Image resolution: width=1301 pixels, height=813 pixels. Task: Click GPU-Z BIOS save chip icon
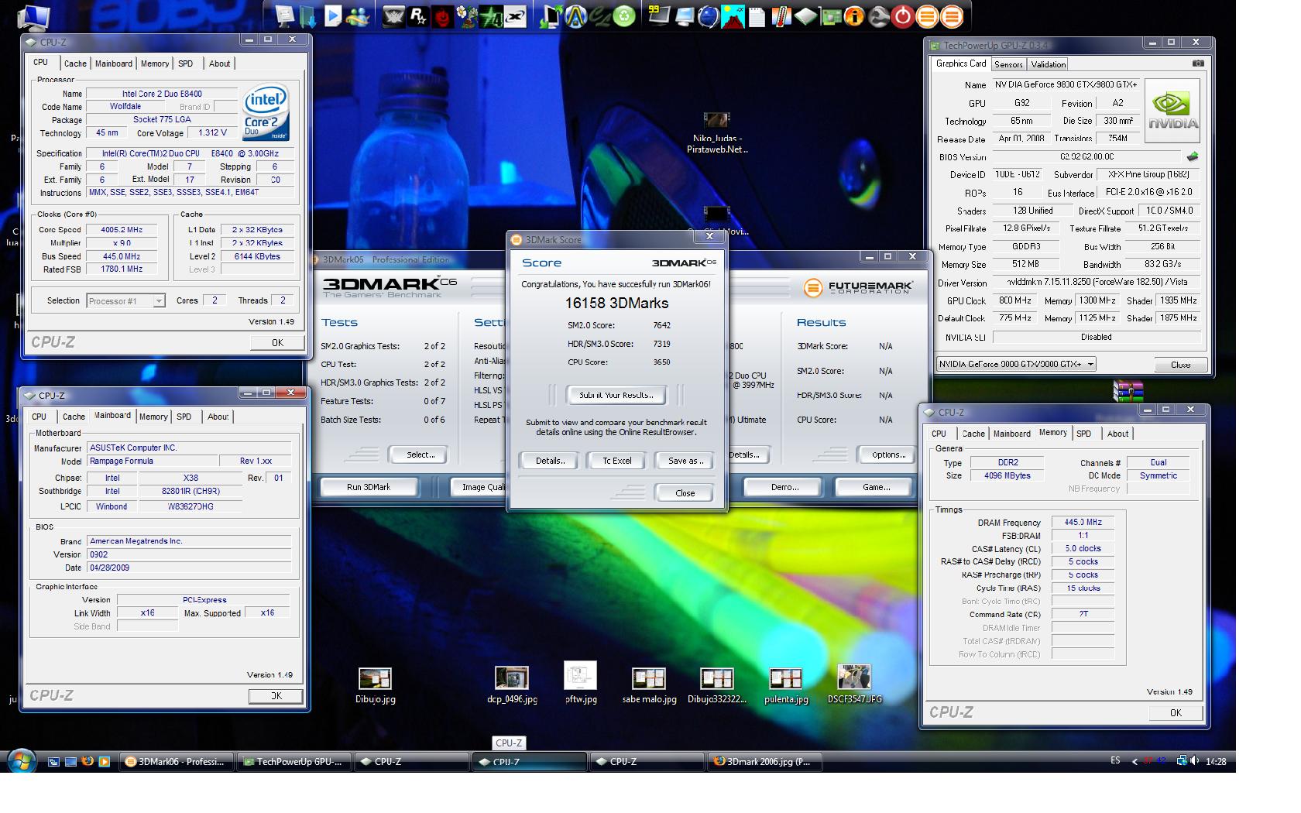(x=1193, y=156)
